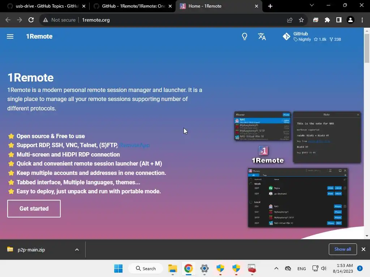Image resolution: width=370 pixels, height=277 pixels.
Task: Open Settings gear from taskbar
Action: 205,268
